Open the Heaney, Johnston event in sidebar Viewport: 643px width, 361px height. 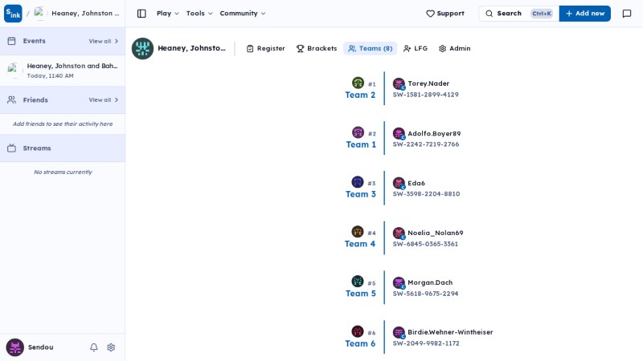click(x=63, y=71)
